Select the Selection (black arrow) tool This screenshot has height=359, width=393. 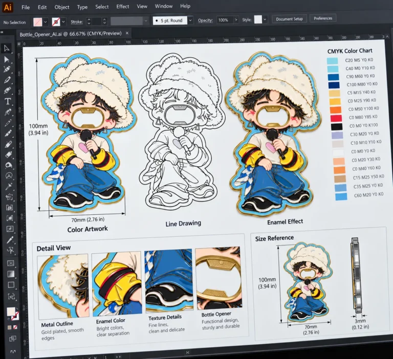point(7,48)
